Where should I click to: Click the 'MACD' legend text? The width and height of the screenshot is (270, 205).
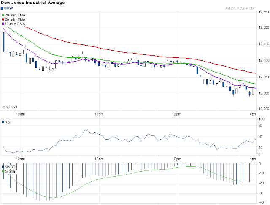coord(10,167)
